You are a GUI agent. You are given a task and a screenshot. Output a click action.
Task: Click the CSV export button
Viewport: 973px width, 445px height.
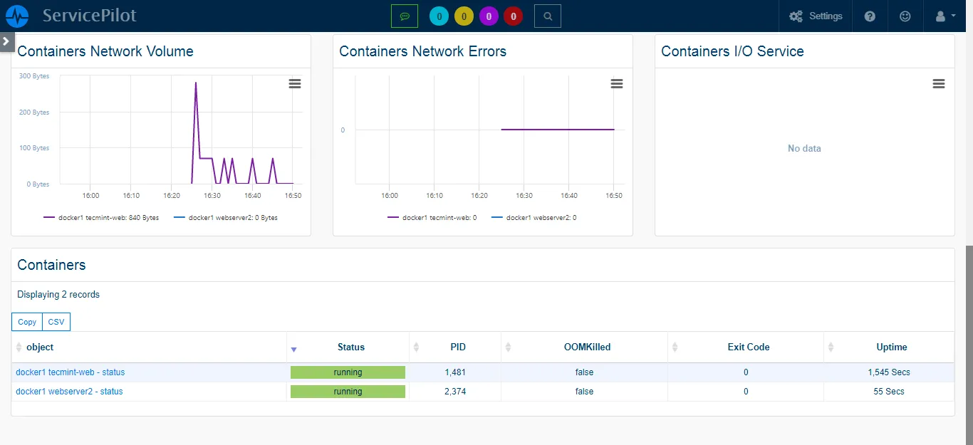[57, 322]
